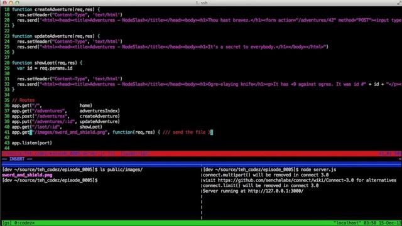This screenshot has height=226, width=402.
Task: Click res.setHeader call on line 19
Action: click(x=70, y=15)
